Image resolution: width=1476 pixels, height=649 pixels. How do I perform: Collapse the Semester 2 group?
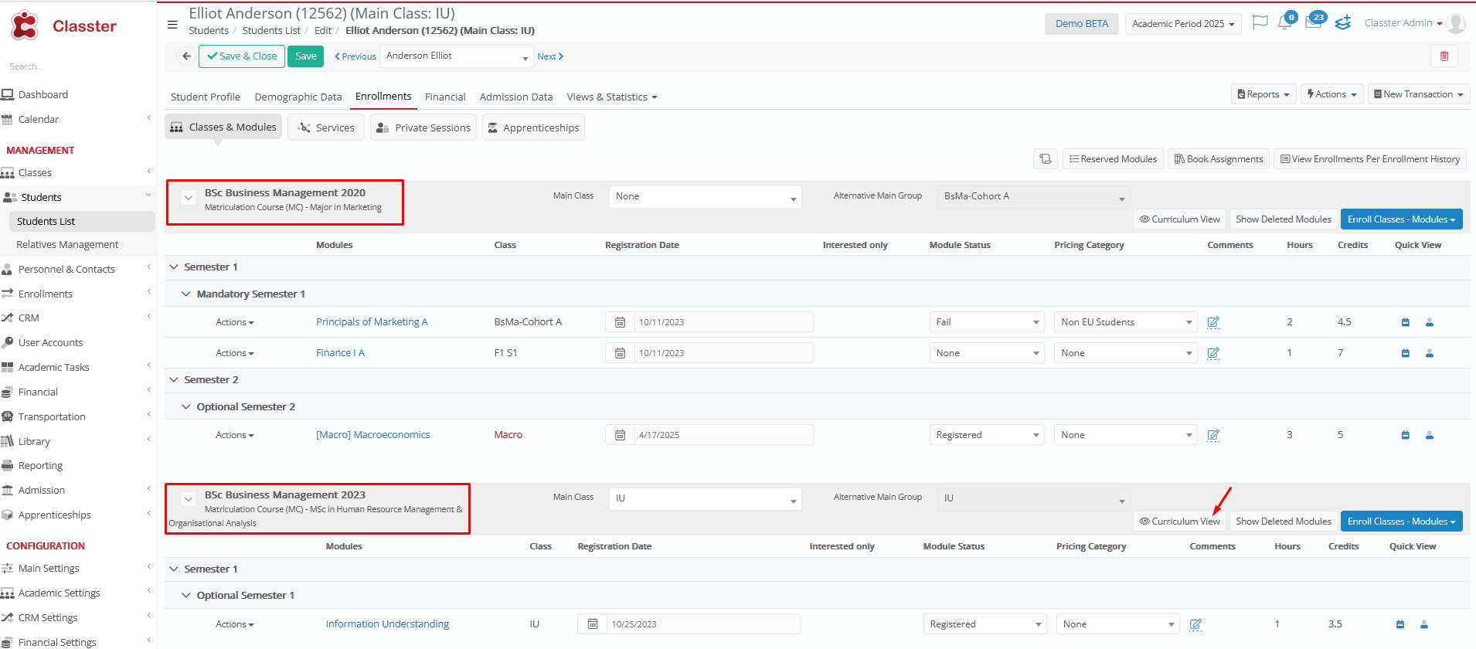pos(174,380)
